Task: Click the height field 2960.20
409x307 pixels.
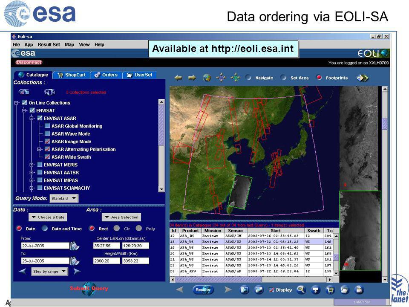Action: [107, 261]
